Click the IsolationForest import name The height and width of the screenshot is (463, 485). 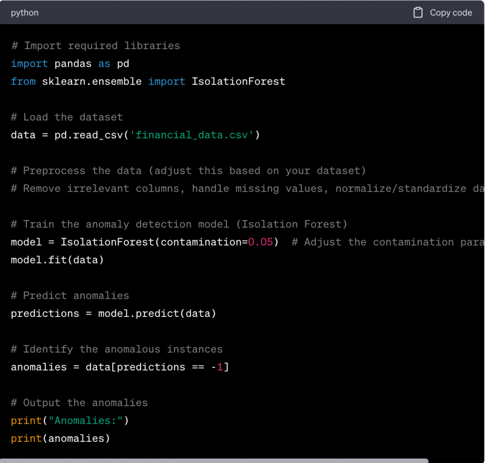point(238,81)
